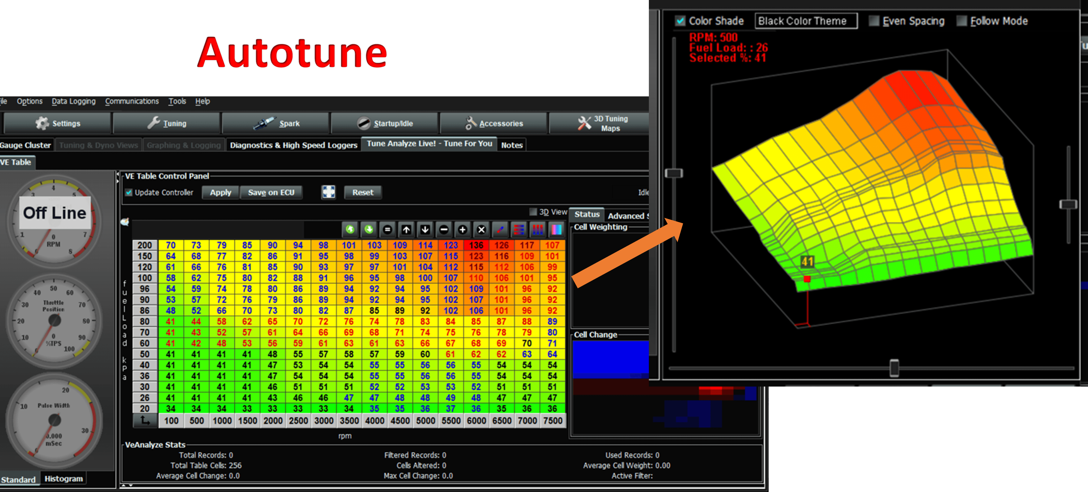Screen dimensions: 1088x492
Task: Select the Status tab
Action: (587, 214)
